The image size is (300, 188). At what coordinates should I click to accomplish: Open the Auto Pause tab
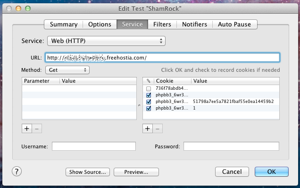coord(234,25)
